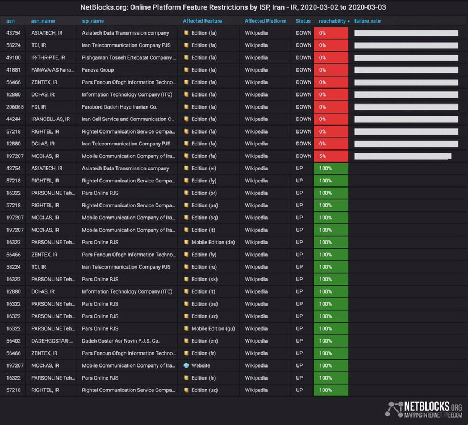Select ASN 56402 cell
This screenshot has width=468, height=425.
pos(14,340)
